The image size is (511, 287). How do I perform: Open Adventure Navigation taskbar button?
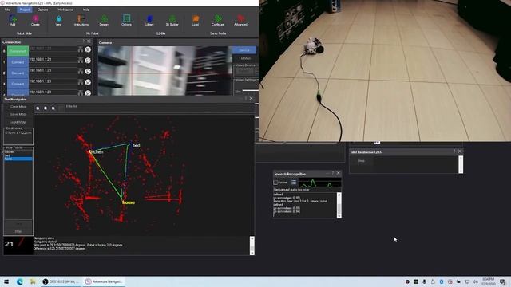105,281
